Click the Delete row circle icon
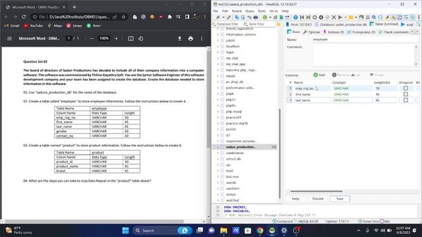 click(x=321, y=17)
